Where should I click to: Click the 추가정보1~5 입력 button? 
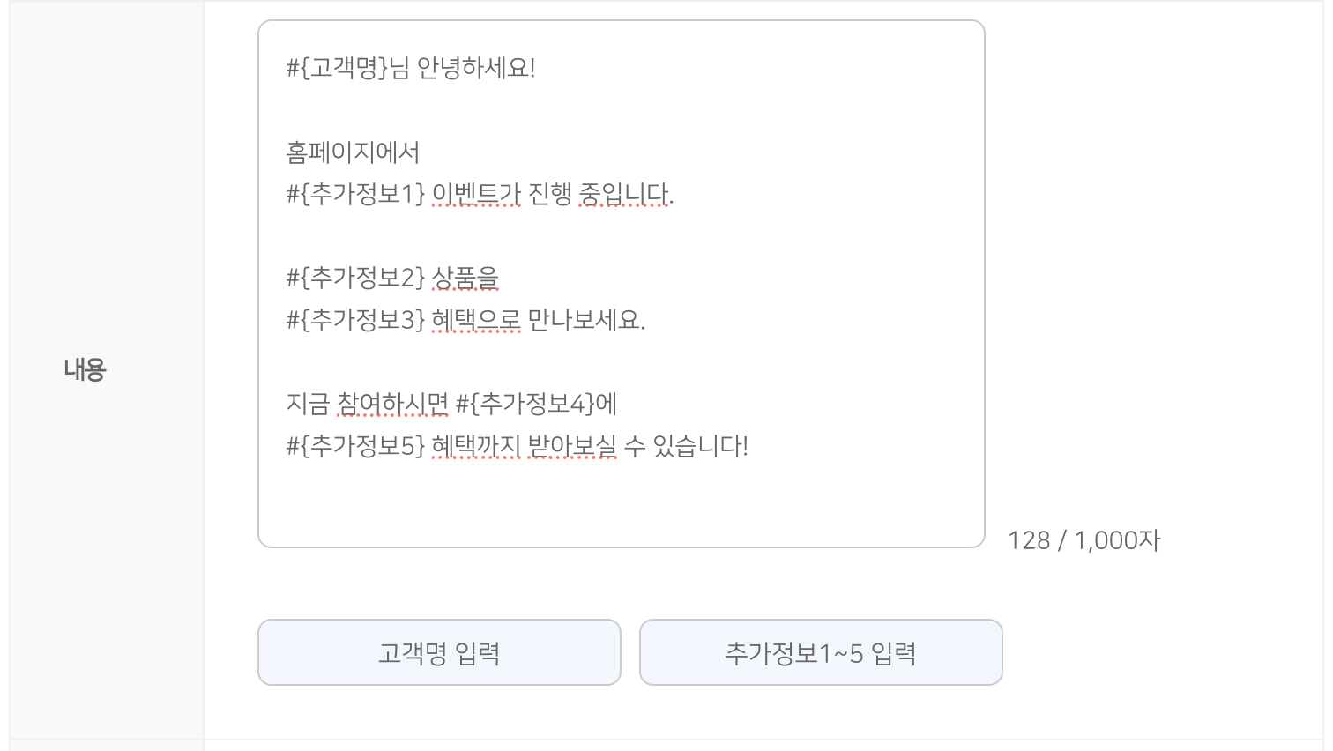(x=821, y=652)
